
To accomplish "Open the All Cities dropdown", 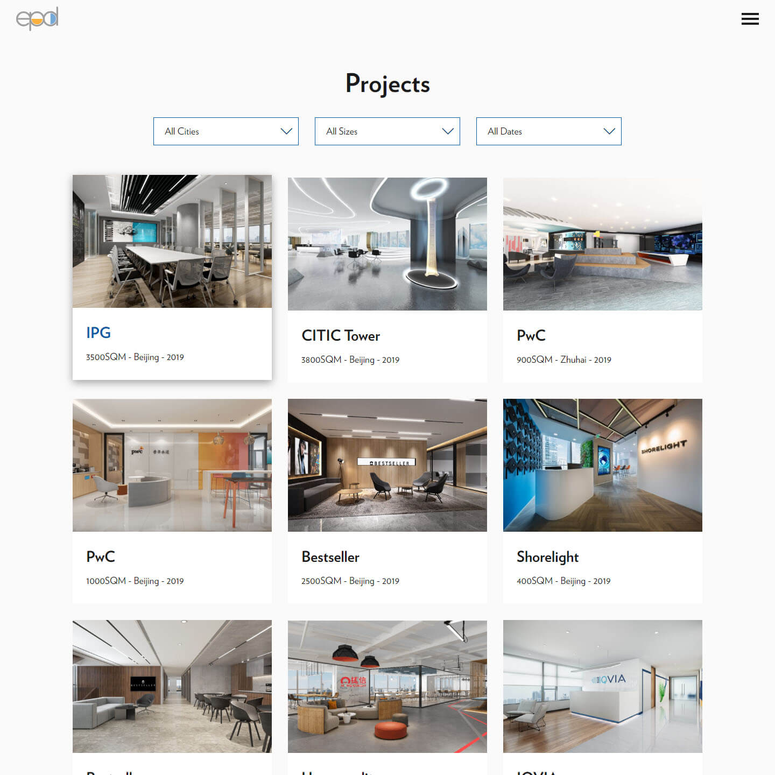I will 226,131.
